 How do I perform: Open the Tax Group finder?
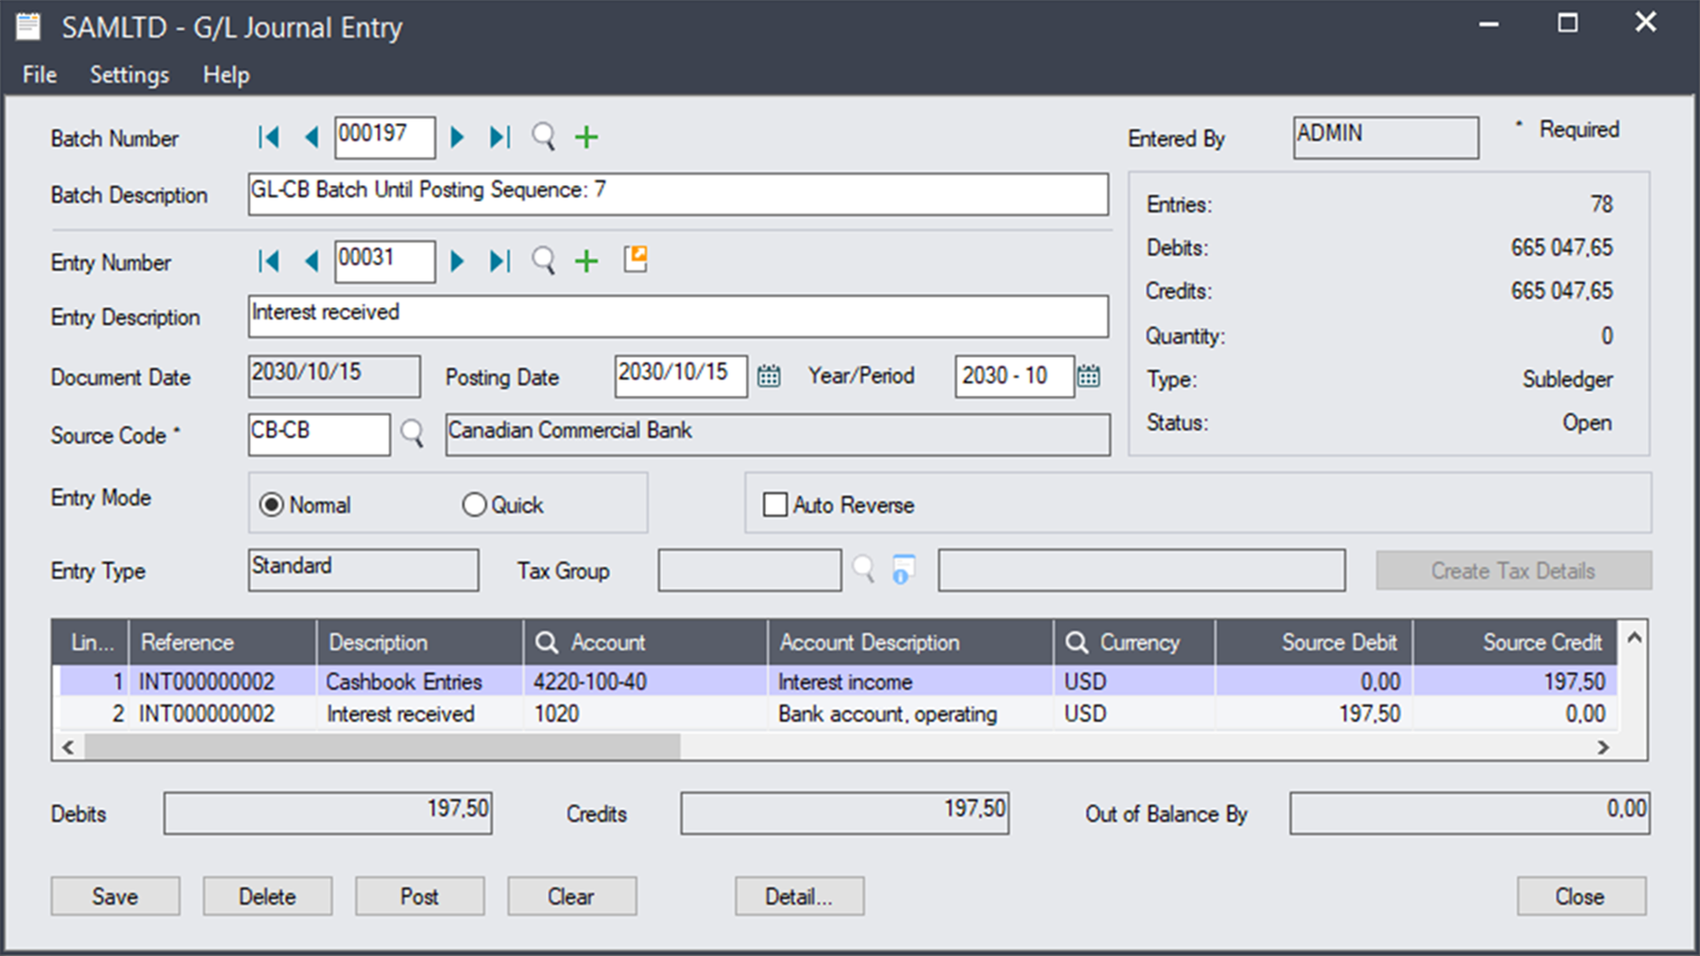[x=865, y=570]
